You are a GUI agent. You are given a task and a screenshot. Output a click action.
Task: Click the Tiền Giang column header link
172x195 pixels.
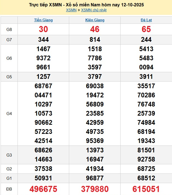43,20
